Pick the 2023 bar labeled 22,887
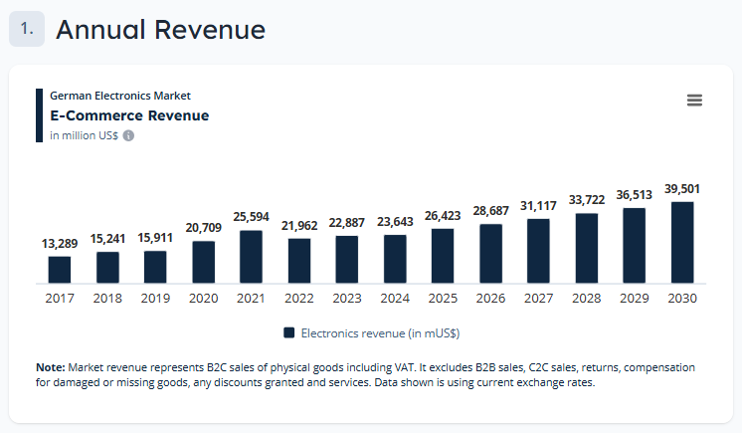742x433 pixels. 347,260
